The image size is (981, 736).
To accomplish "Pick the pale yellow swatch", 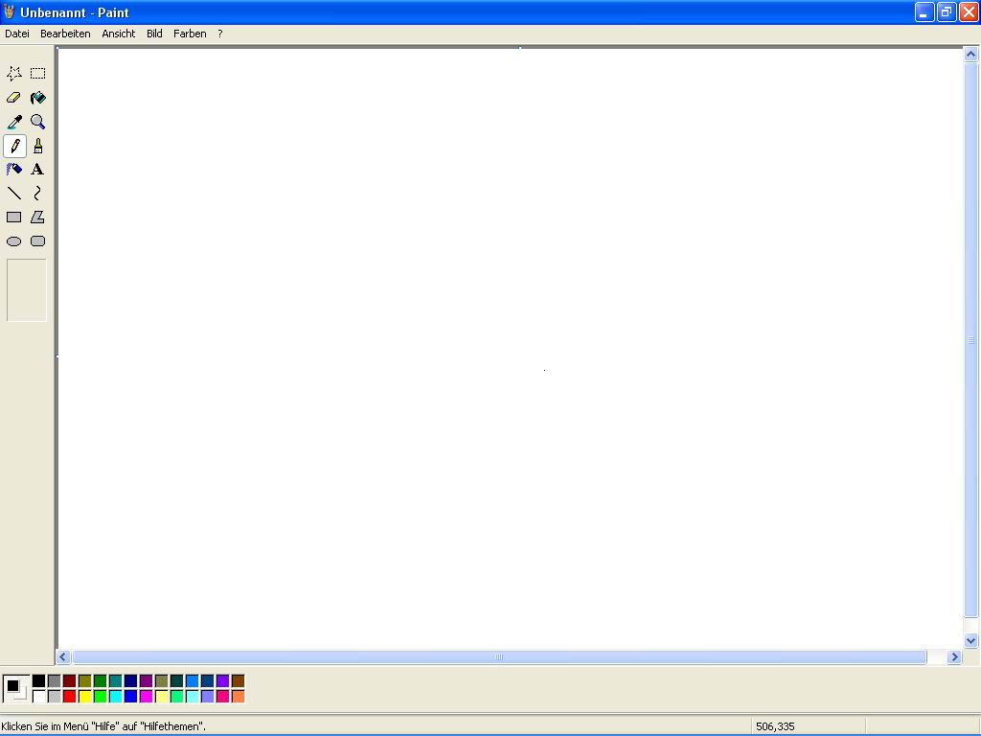I will (161, 696).
